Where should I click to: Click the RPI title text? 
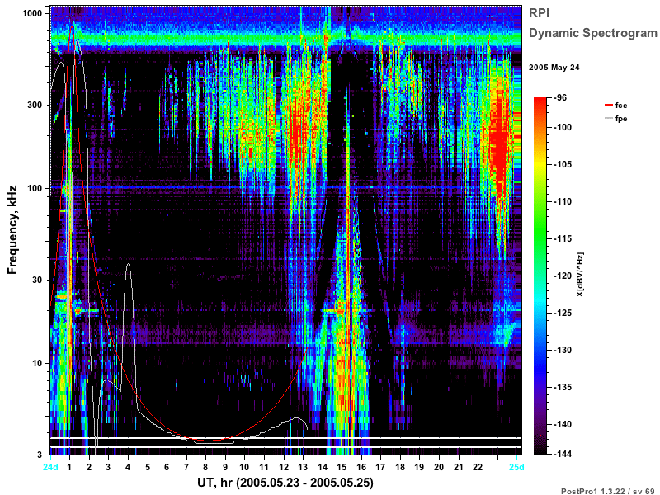(540, 13)
